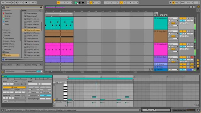
Task: Fold the 4 Drum Rack track
Action: coord(155,57)
